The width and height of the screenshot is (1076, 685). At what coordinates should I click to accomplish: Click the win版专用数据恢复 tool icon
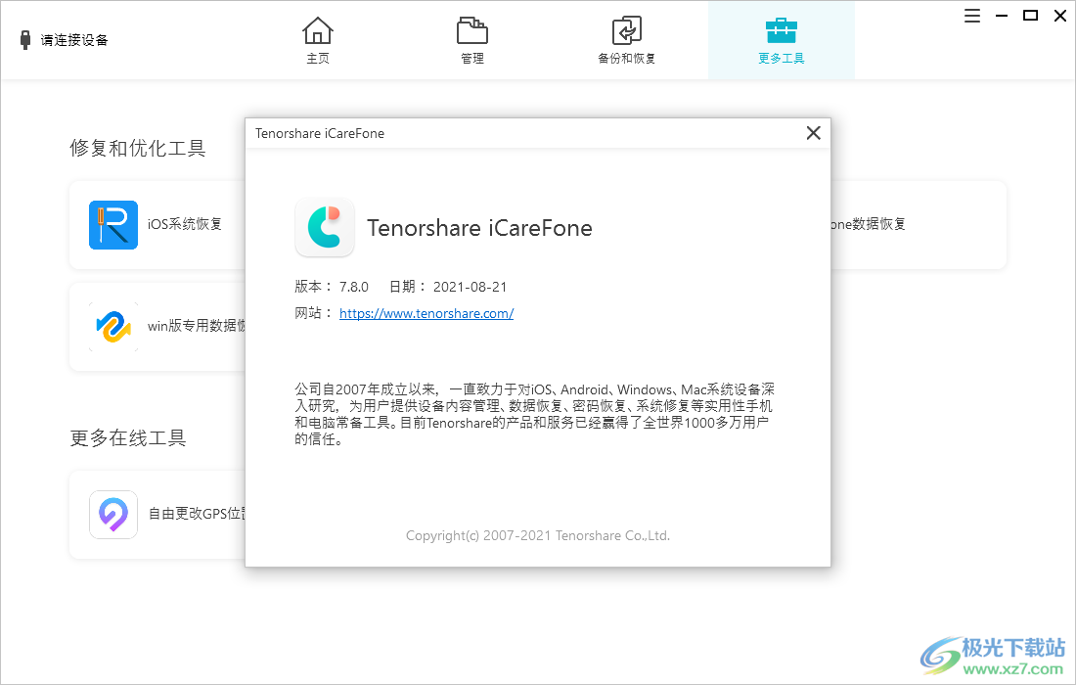coord(113,327)
